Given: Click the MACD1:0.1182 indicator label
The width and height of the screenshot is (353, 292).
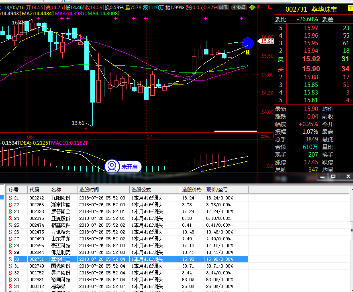Looking at the screenshot, I should click(x=69, y=143).
